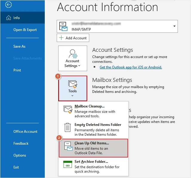Select the IMAP/SMTP account field
Viewport: 191px width, 178px height.
coord(117,26)
